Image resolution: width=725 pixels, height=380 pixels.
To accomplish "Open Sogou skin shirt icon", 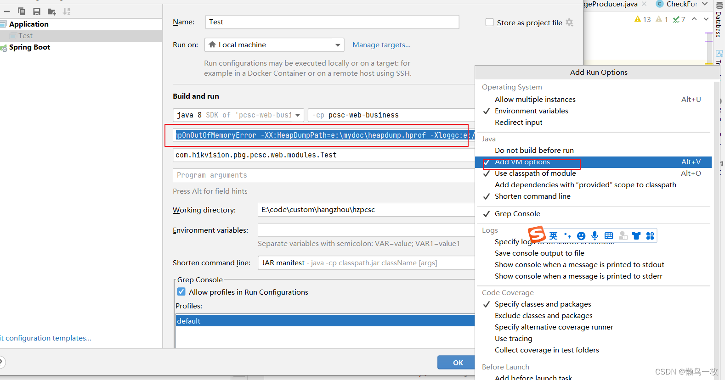I will (x=636, y=236).
